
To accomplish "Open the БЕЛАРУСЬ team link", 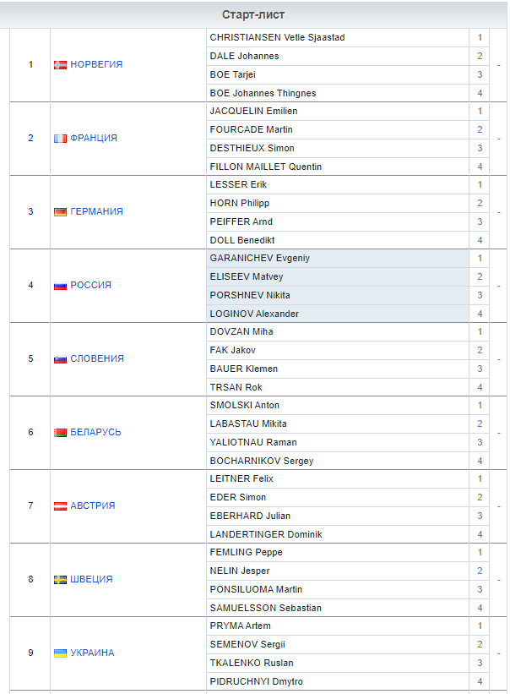I will pyautogui.click(x=95, y=433).
